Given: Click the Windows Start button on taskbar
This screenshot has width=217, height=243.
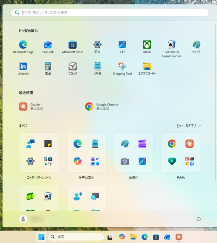Looking at the screenshot, I should (x=41, y=237).
